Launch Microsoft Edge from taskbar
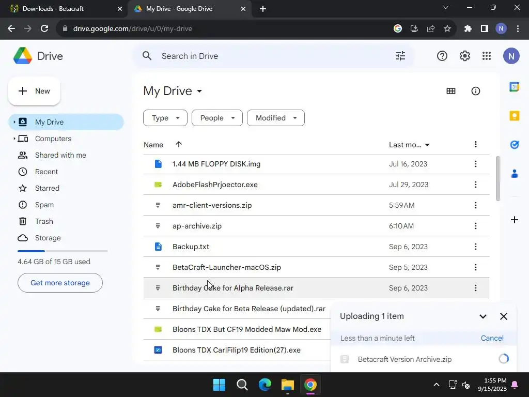 click(265, 385)
